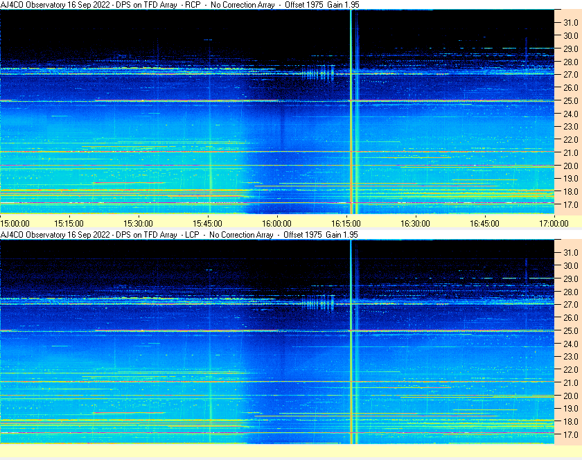This screenshot has width=582, height=460.
Task: Click the 31.0 frequency label on RCP plot
Action: pos(571,23)
